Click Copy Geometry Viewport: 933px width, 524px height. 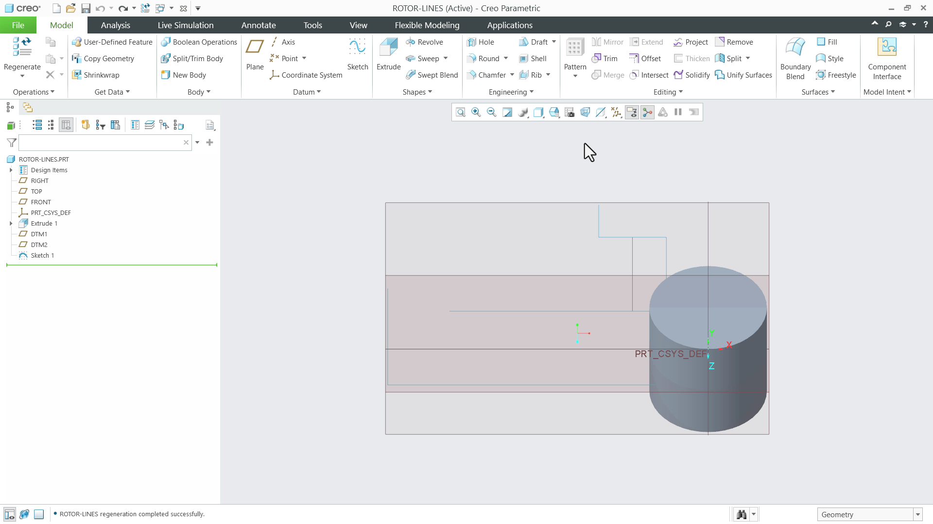(103, 59)
